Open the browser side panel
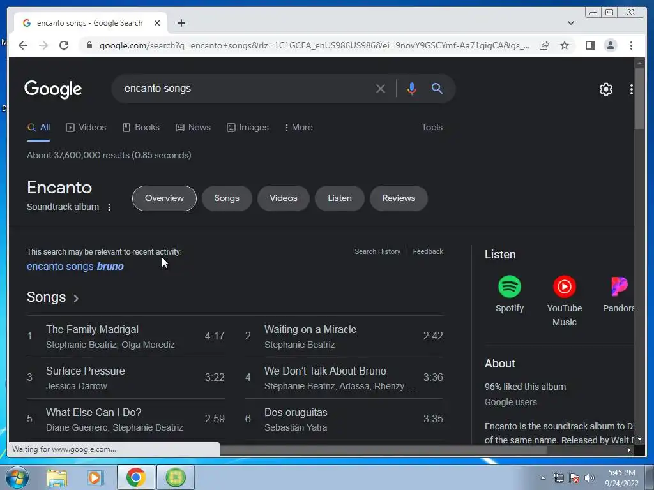Image resolution: width=654 pixels, height=490 pixels. 589,45
